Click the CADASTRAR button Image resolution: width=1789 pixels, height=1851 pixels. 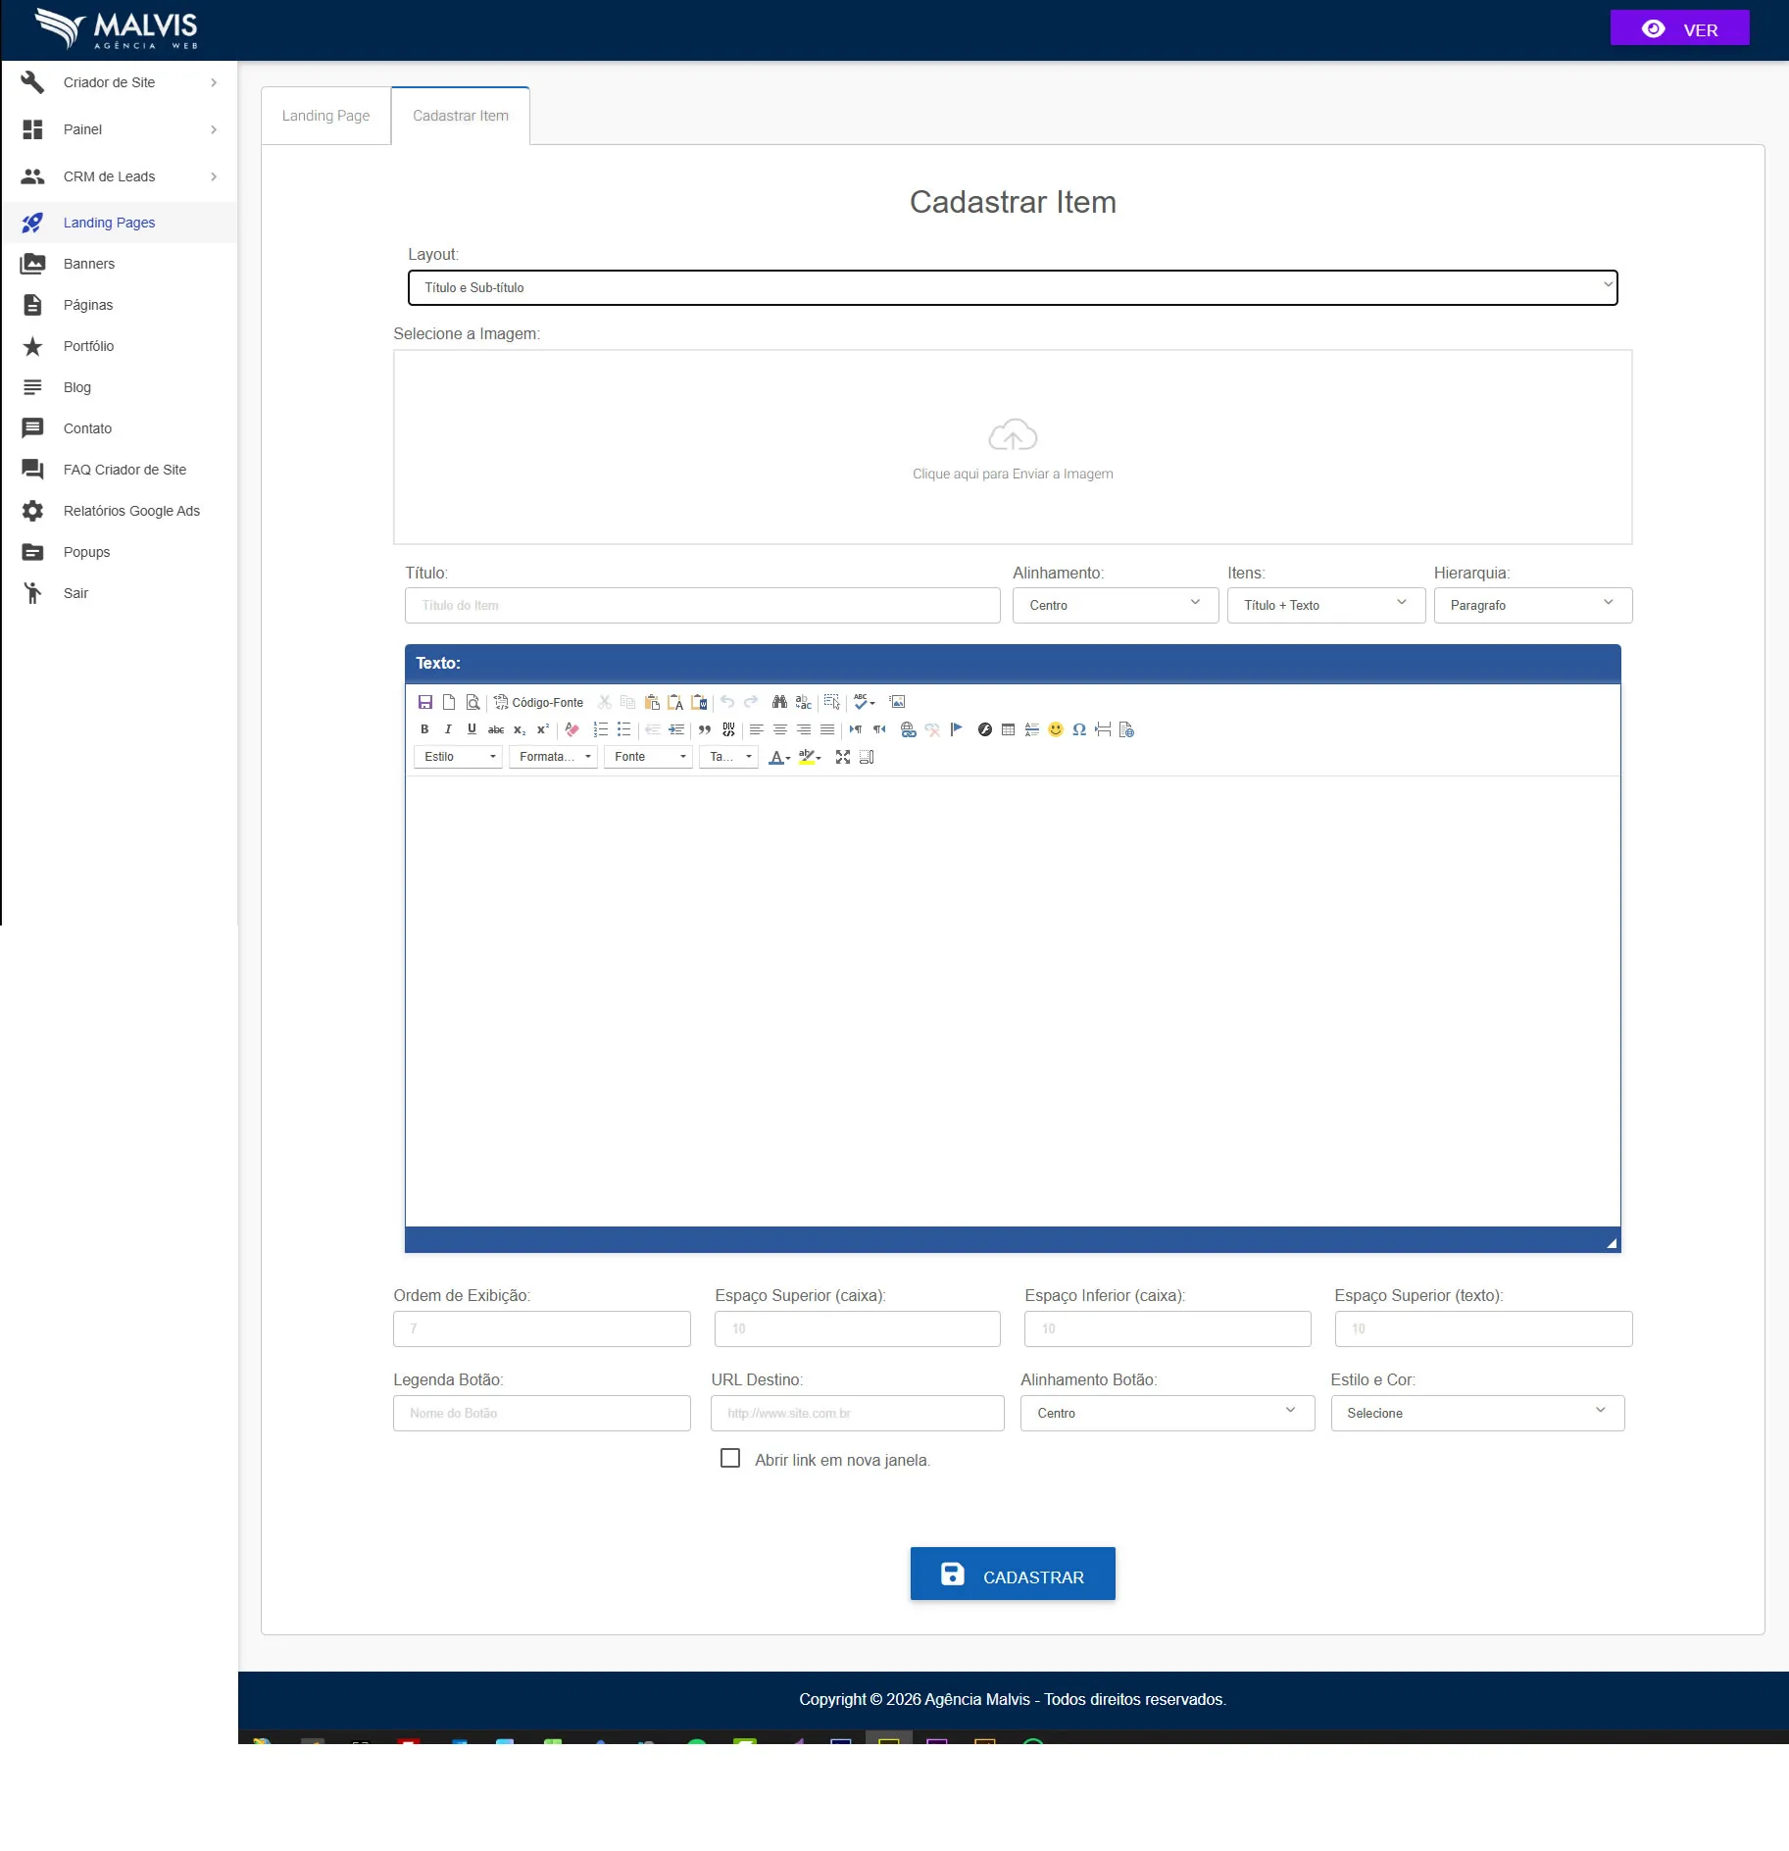pyautogui.click(x=1013, y=1574)
